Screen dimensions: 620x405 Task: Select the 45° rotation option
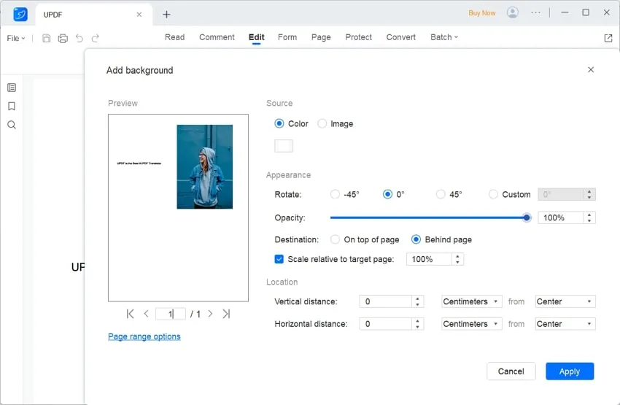click(x=441, y=194)
